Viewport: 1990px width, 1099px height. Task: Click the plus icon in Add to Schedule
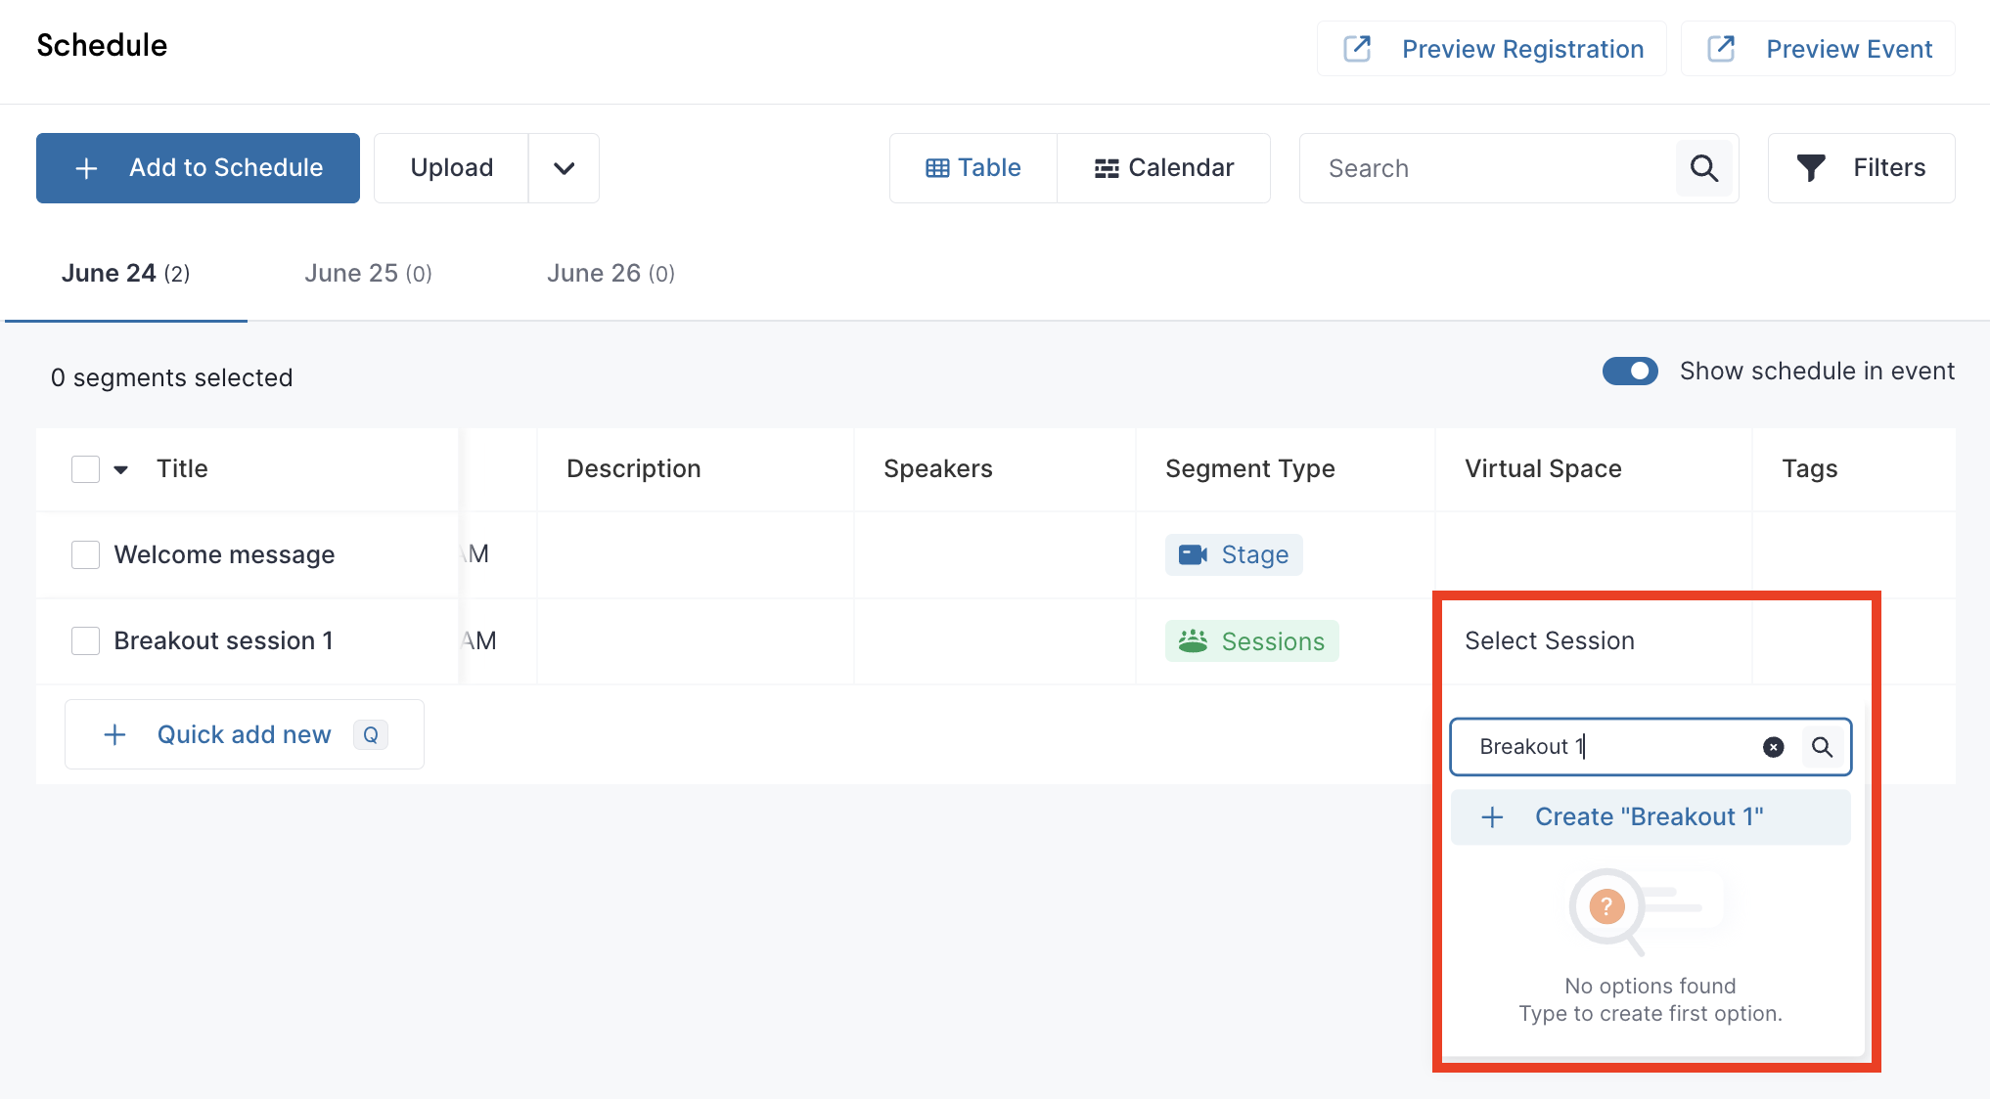[x=86, y=168]
